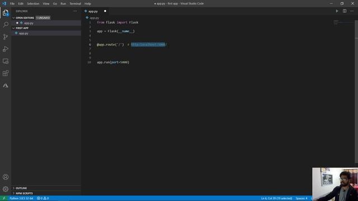Viewport: 358px width, 201px height.
Task: Click the highlighted localhost URL comment
Action: (148, 45)
